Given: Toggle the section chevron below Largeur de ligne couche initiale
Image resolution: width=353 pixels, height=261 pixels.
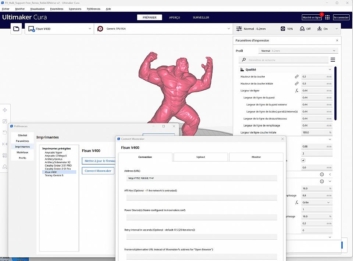Looking at the screenshot, I should coord(330,139).
